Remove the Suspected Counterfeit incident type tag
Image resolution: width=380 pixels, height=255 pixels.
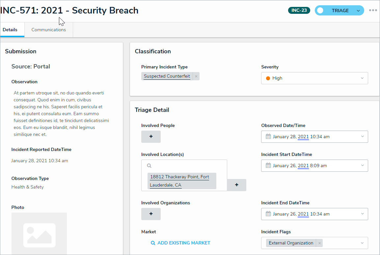tap(196, 76)
